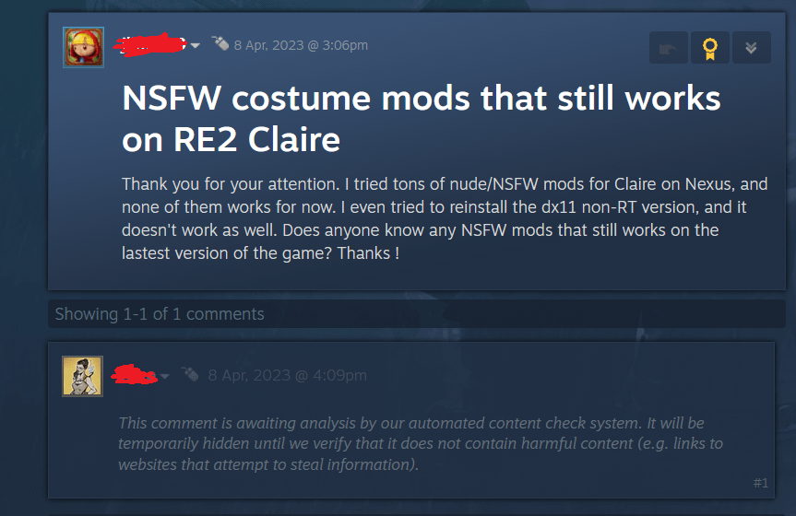The height and width of the screenshot is (516, 796).
Task: Click the 8 Apr, 2023 @ 4:09pm timestamp
Action: [288, 375]
